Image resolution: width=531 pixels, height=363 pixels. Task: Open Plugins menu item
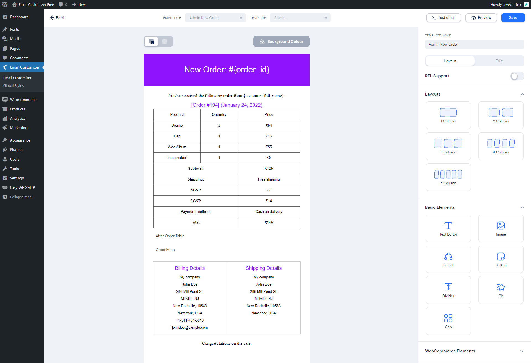(x=22, y=150)
